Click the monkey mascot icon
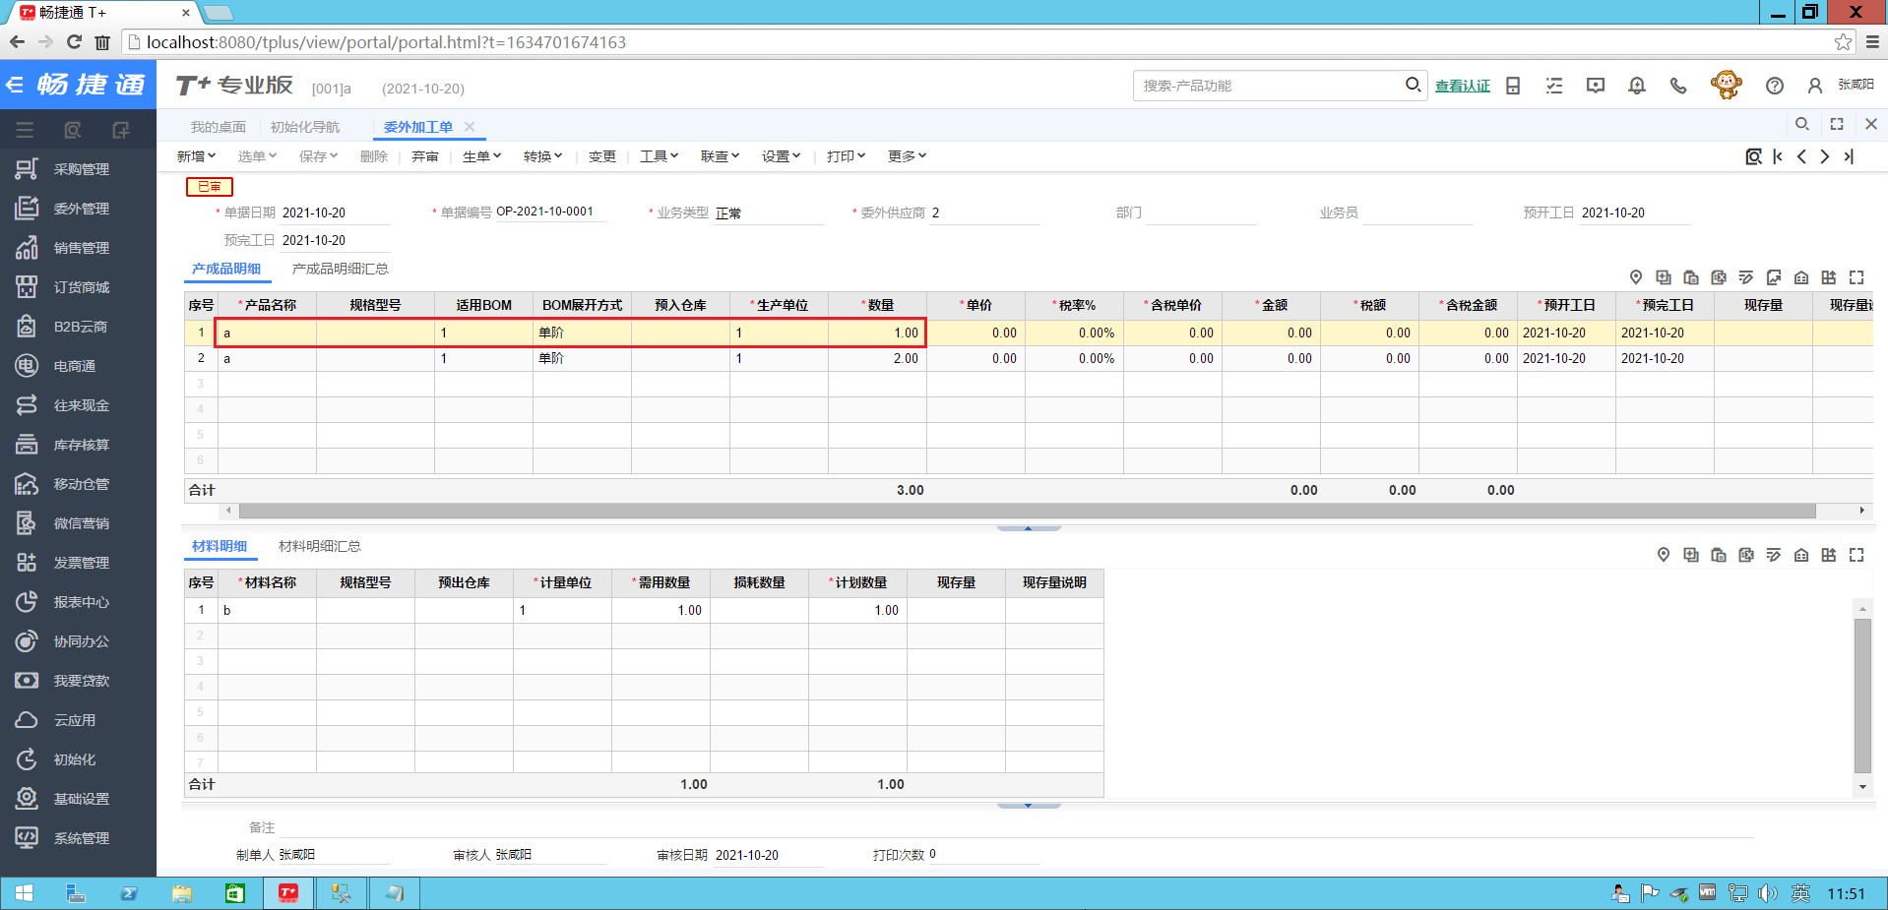The height and width of the screenshot is (910, 1888). 1726,85
